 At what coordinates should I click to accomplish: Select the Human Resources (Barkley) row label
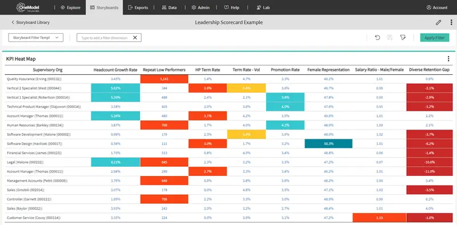(x=35, y=125)
